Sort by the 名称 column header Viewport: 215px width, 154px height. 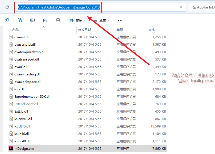coord(15,30)
